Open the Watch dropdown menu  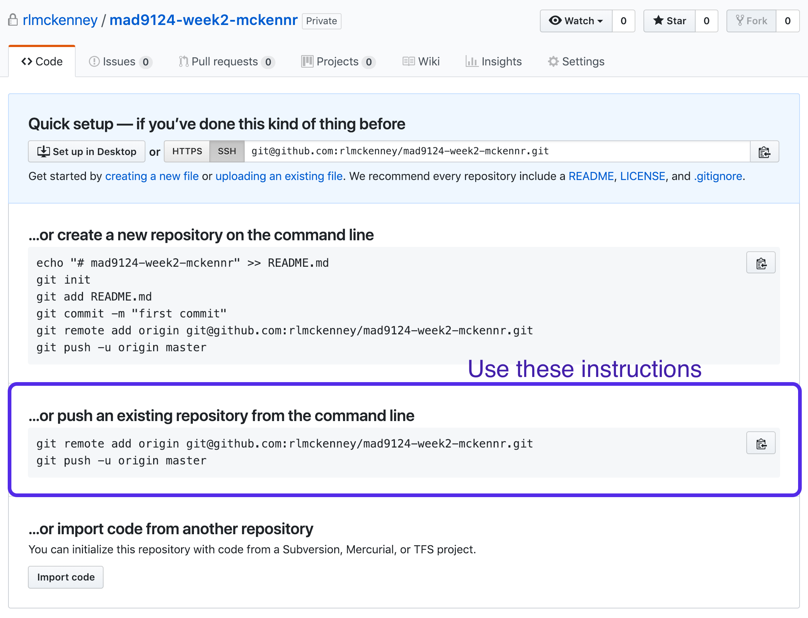(576, 21)
